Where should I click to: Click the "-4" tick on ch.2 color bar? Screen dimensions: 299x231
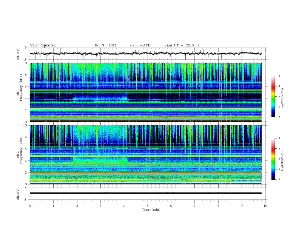pyautogui.click(x=279, y=149)
